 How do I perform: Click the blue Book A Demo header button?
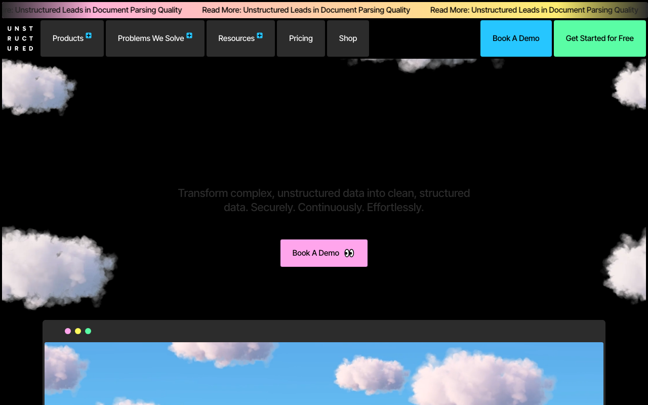click(516, 38)
